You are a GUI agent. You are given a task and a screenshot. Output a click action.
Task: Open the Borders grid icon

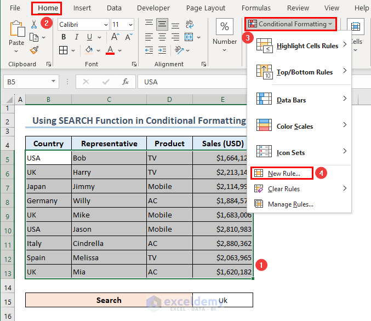click(x=63, y=50)
